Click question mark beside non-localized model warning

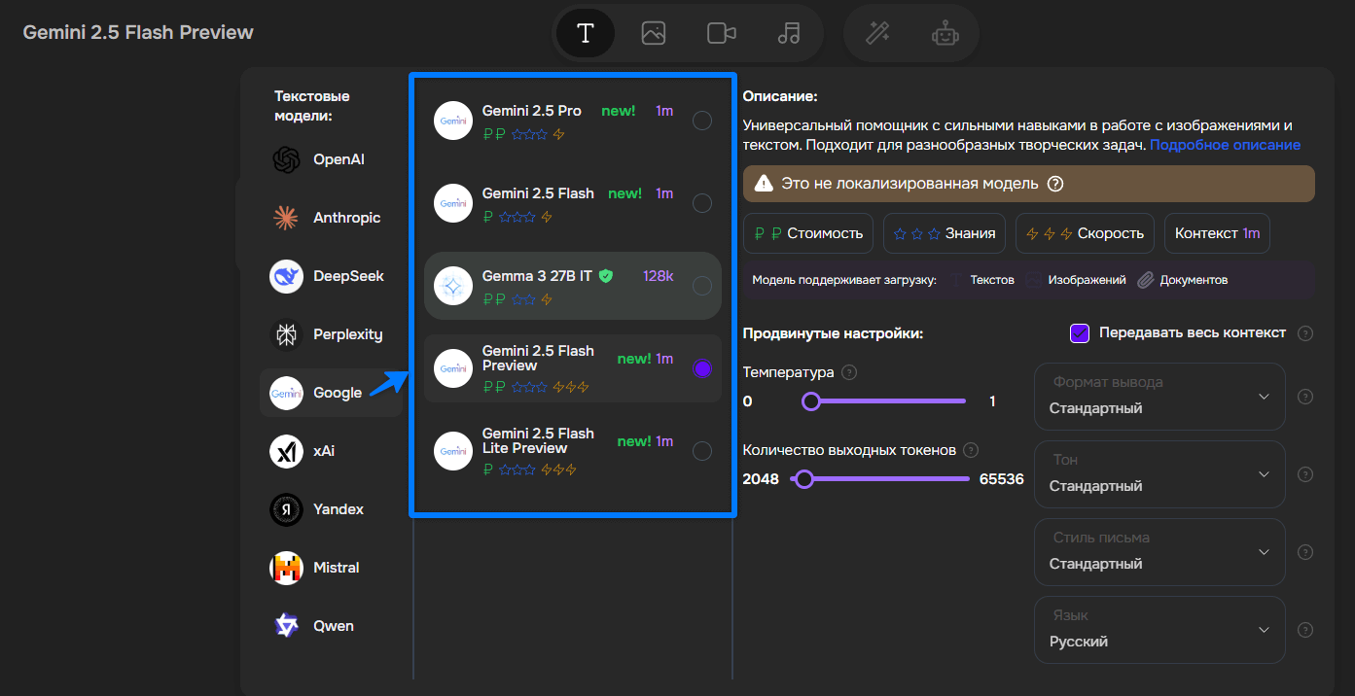pyautogui.click(x=1054, y=184)
